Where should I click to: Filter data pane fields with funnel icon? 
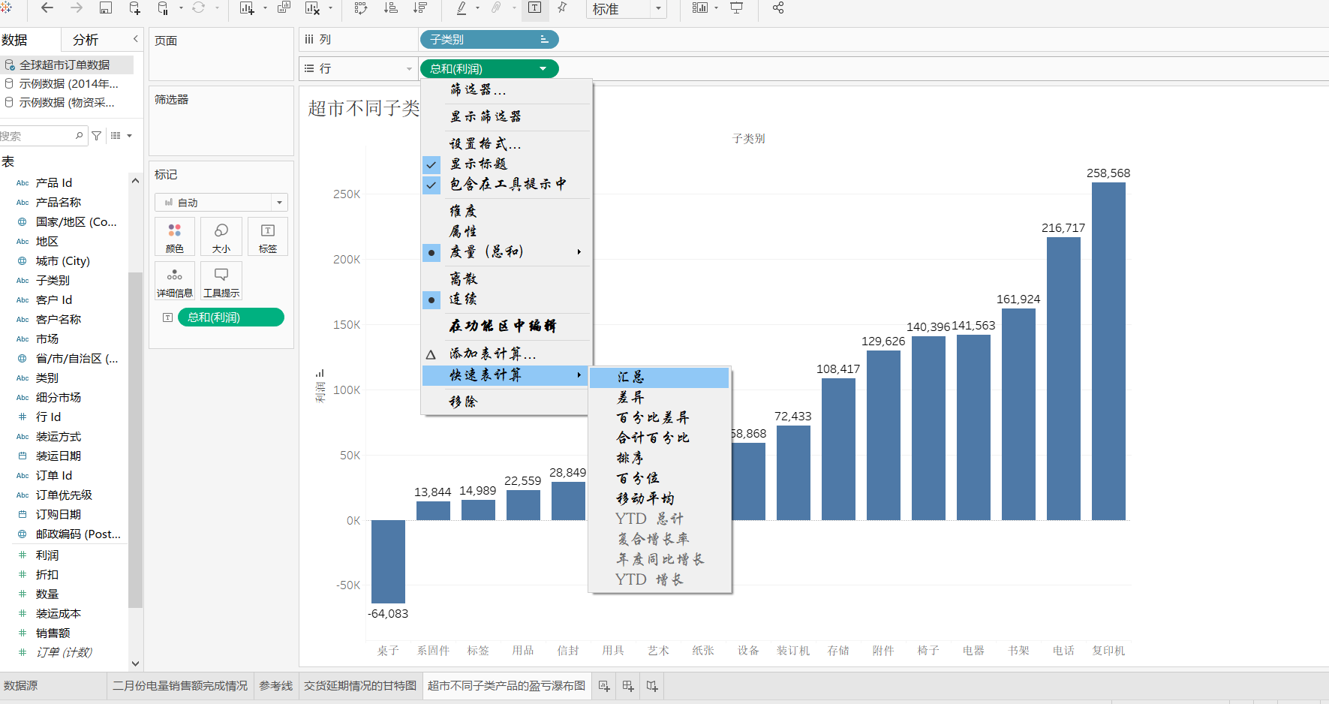tap(97, 136)
